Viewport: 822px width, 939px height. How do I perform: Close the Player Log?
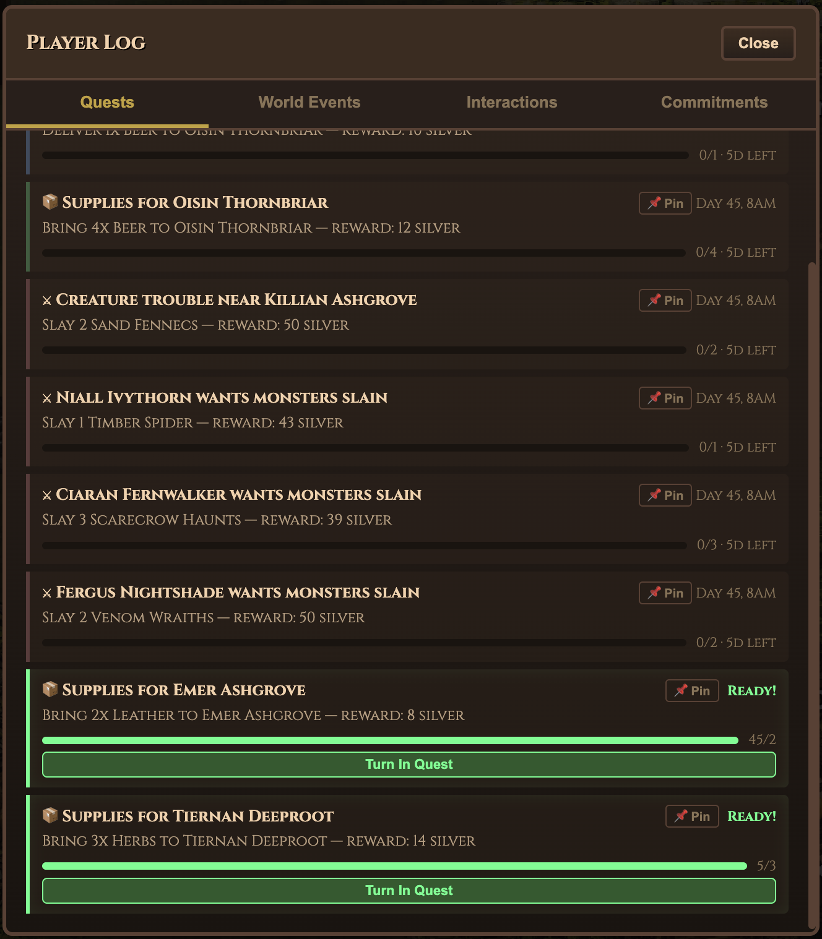coord(758,43)
